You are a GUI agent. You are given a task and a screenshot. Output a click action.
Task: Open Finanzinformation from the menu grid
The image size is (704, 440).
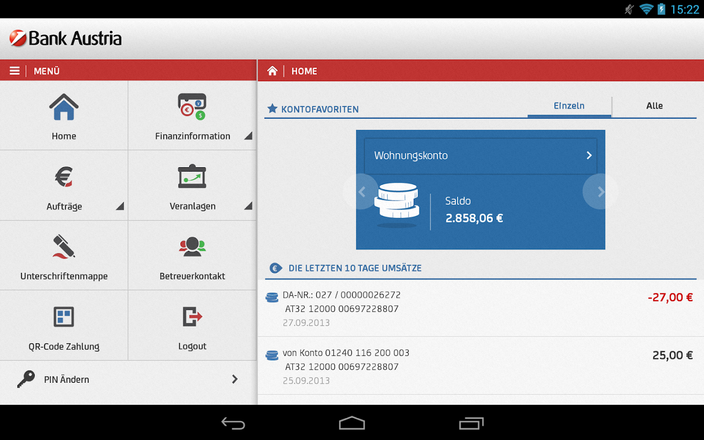tap(192, 107)
